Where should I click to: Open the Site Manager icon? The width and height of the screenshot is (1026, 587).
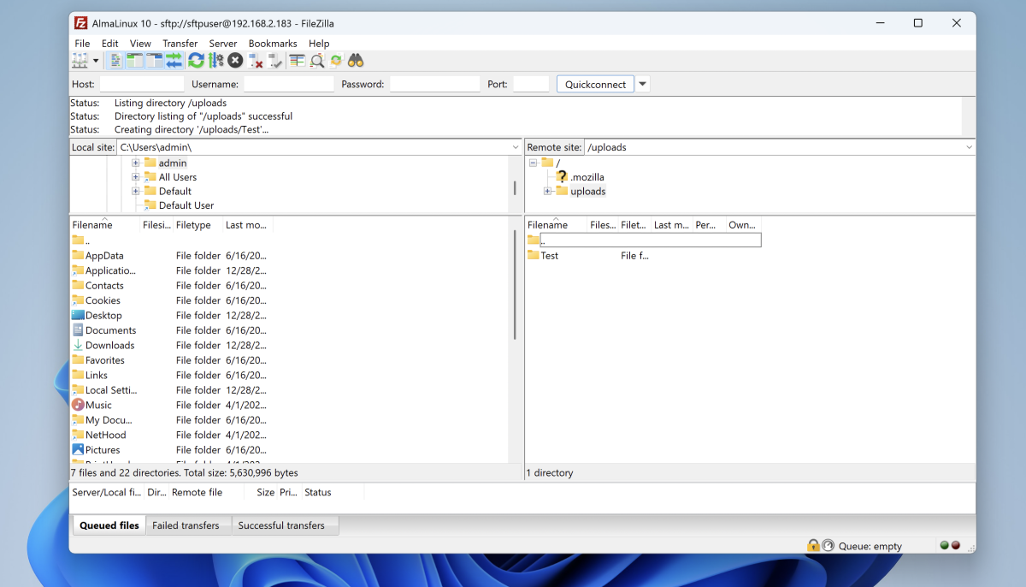pos(80,61)
